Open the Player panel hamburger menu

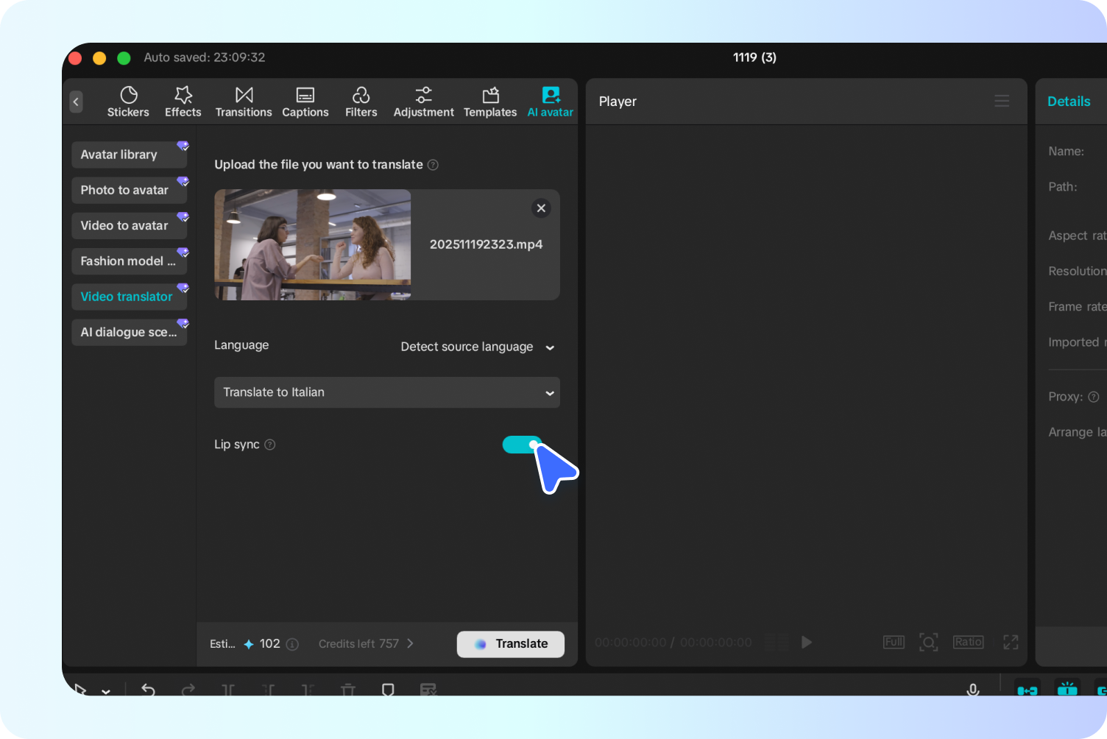pos(1002,101)
